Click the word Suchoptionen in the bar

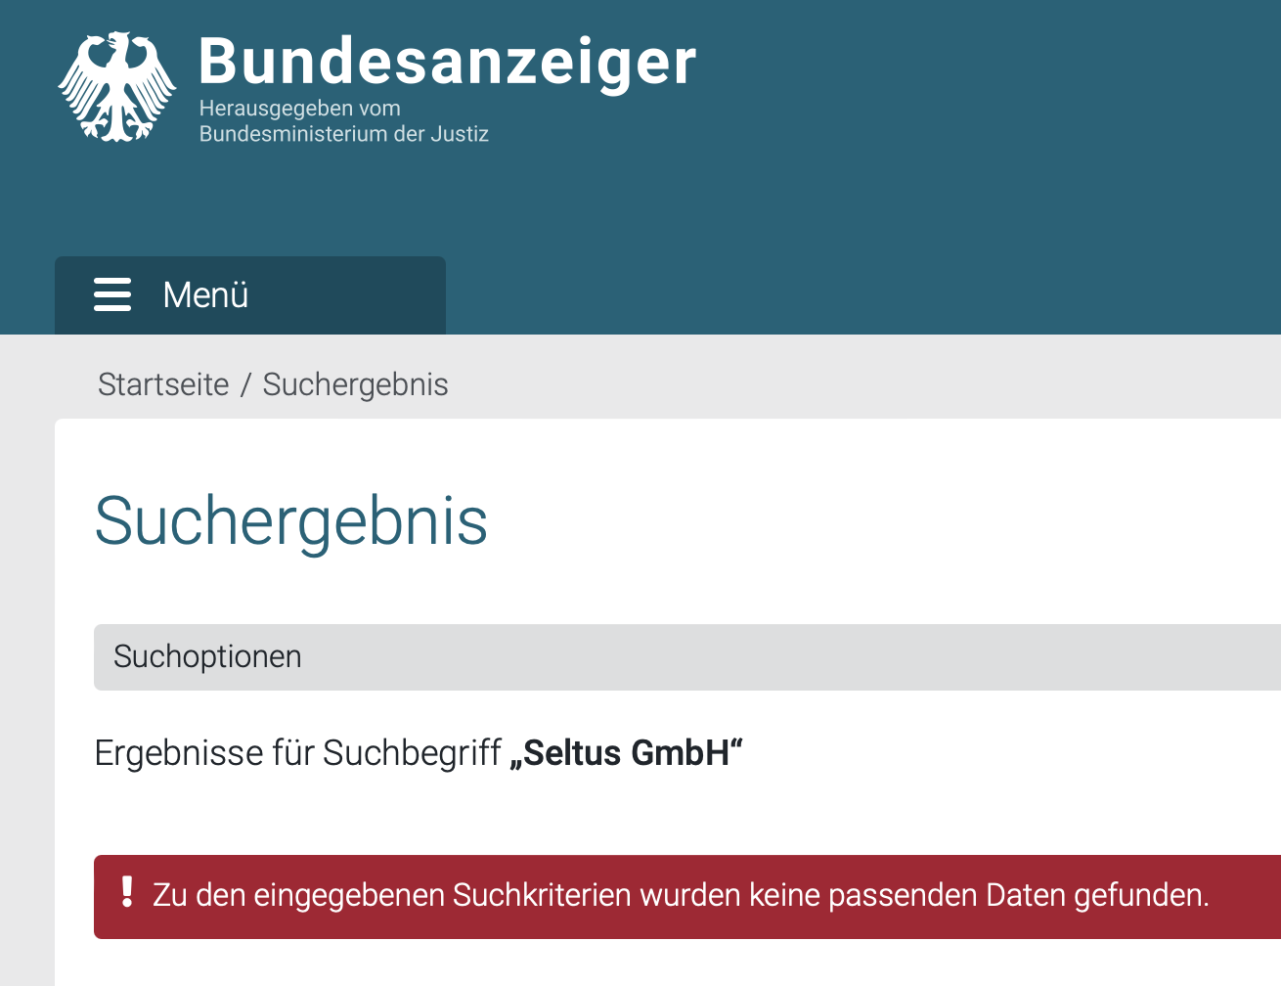pyautogui.click(x=207, y=656)
